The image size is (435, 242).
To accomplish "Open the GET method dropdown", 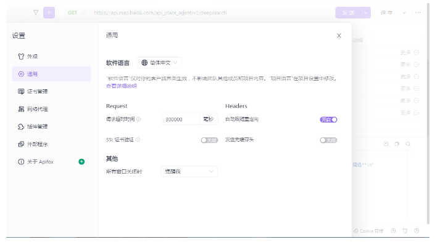I will point(77,13).
